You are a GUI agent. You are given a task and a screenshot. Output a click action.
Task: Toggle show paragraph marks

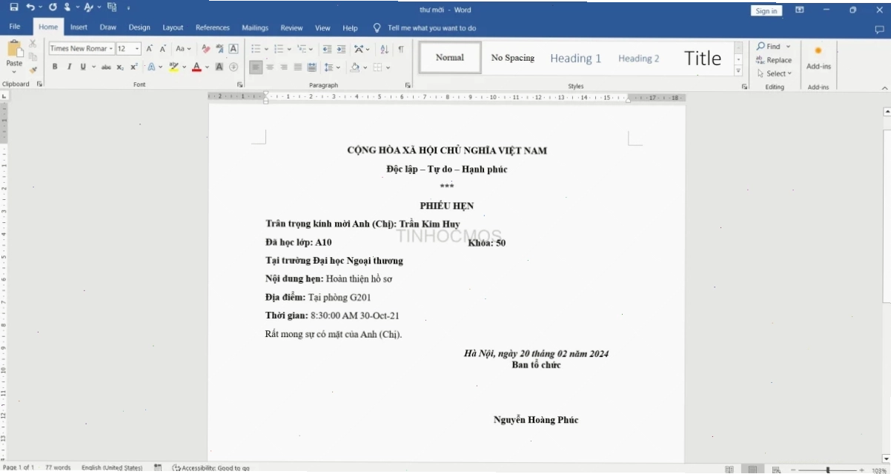click(x=400, y=49)
